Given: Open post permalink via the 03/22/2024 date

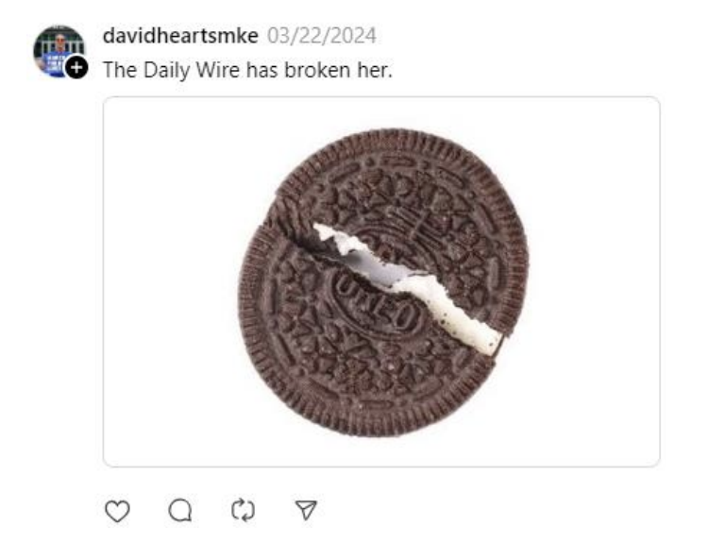Looking at the screenshot, I should [x=322, y=36].
